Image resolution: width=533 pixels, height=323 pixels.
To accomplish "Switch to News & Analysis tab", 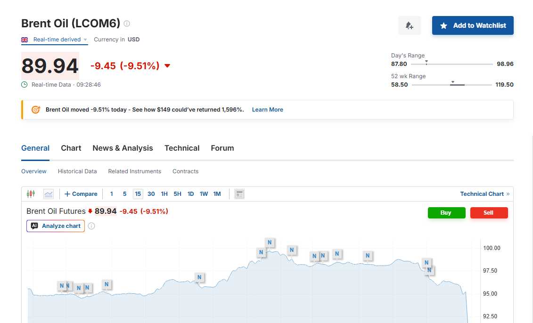I will [123, 148].
